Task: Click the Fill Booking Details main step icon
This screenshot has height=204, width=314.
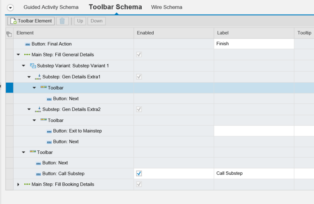Action: pyautogui.click(x=27, y=185)
